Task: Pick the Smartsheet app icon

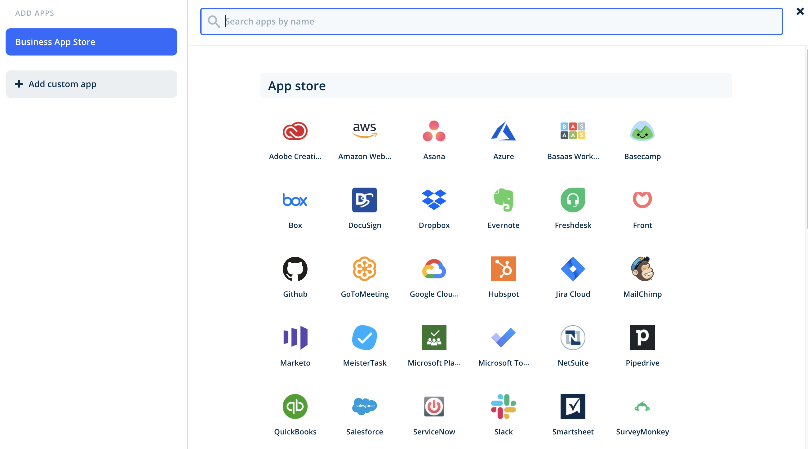Action: tap(573, 406)
